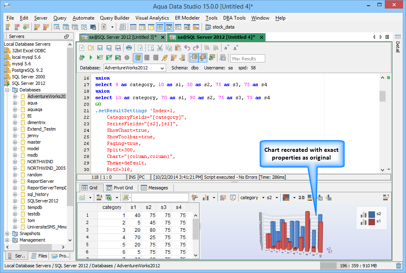Open the Database dropdown showing AdventureWorks2012

[x=135, y=68]
